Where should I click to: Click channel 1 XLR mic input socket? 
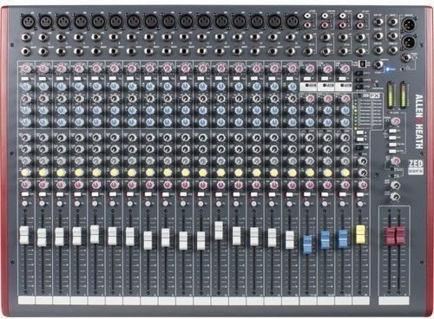coord(26,20)
